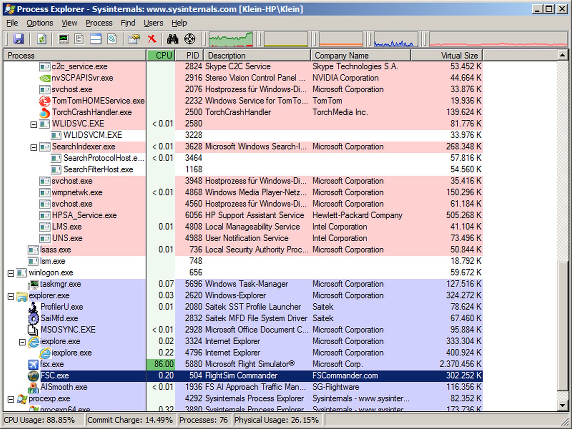Sort by the CPU column header
572x429 pixels.
coord(161,55)
